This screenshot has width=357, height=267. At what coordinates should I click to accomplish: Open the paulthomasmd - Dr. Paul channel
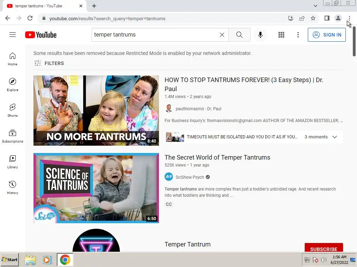[198, 109]
